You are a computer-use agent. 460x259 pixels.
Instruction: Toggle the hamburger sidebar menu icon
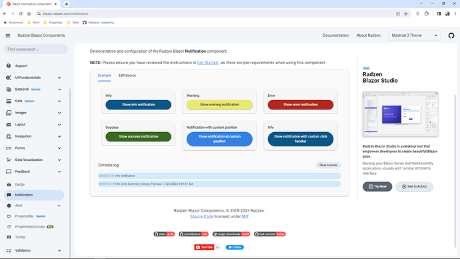[8, 35]
